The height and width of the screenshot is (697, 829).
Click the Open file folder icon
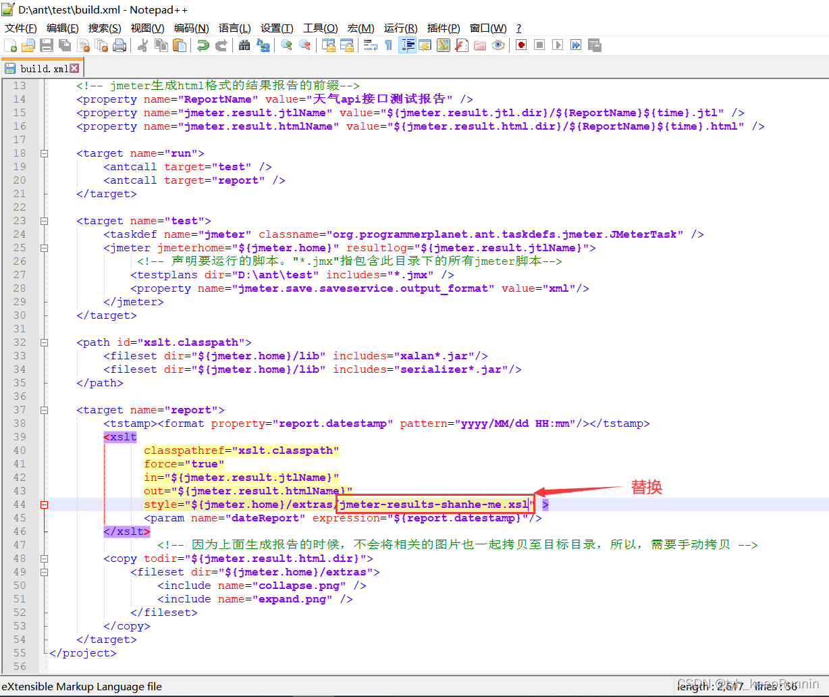28,45
